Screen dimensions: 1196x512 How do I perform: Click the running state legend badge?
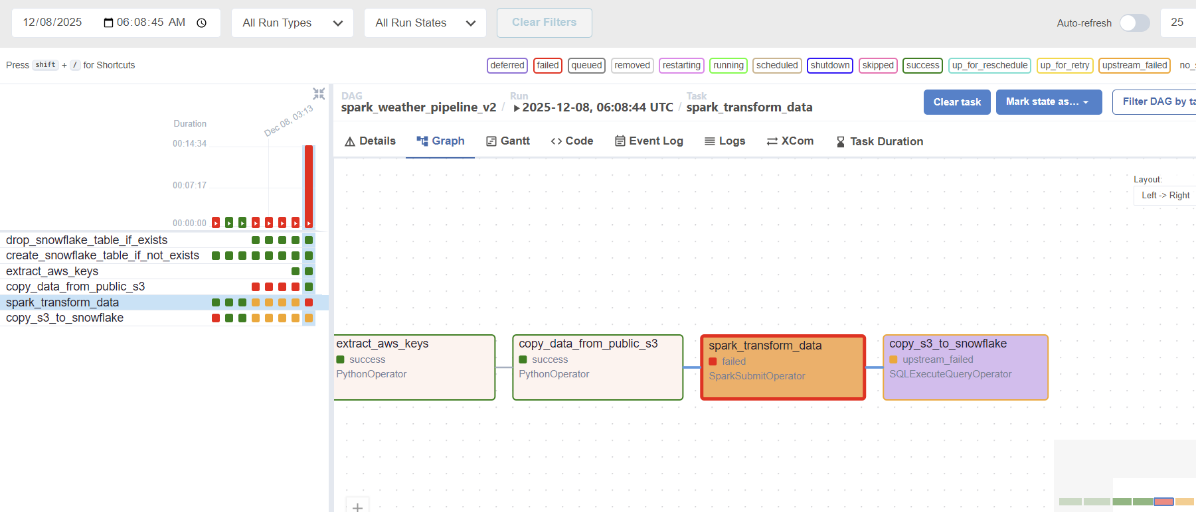[x=728, y=66]
